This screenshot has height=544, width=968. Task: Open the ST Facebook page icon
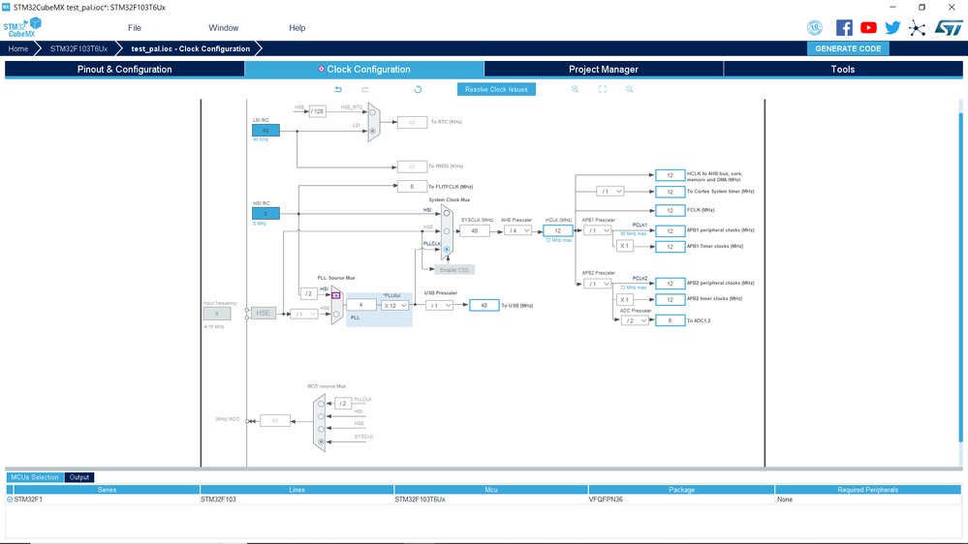point(844,28)
